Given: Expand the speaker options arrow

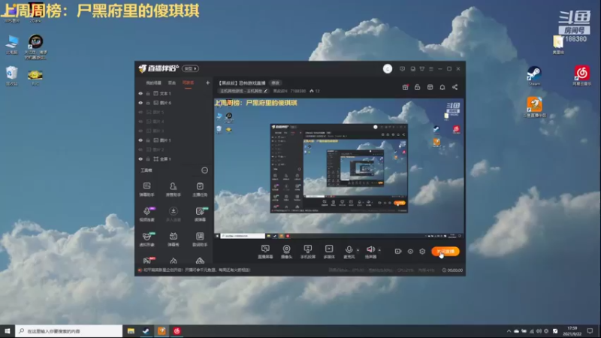Looking at the screenshot, I should [x=379, y=250].
